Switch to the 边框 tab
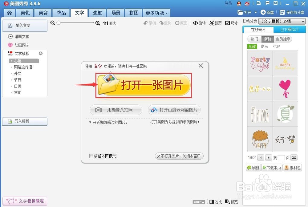This screenshot has height=207, width=308. (x=97, y=13)
